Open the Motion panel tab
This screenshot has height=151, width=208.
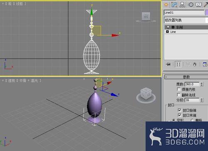click(x=191, y=5)
